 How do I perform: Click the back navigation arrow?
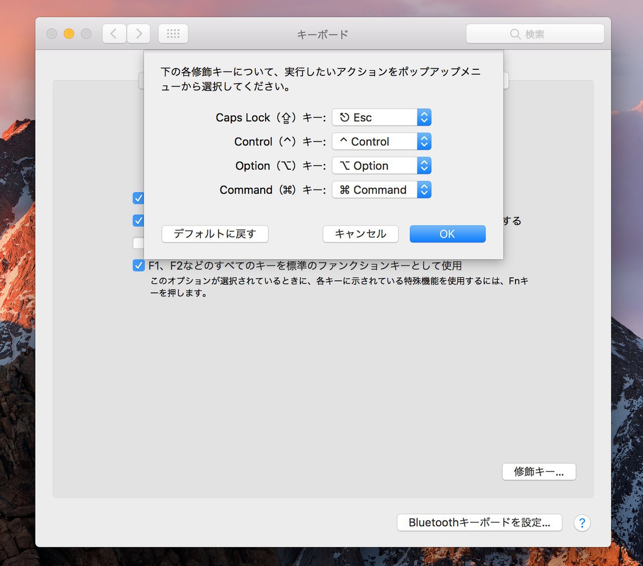114,34
